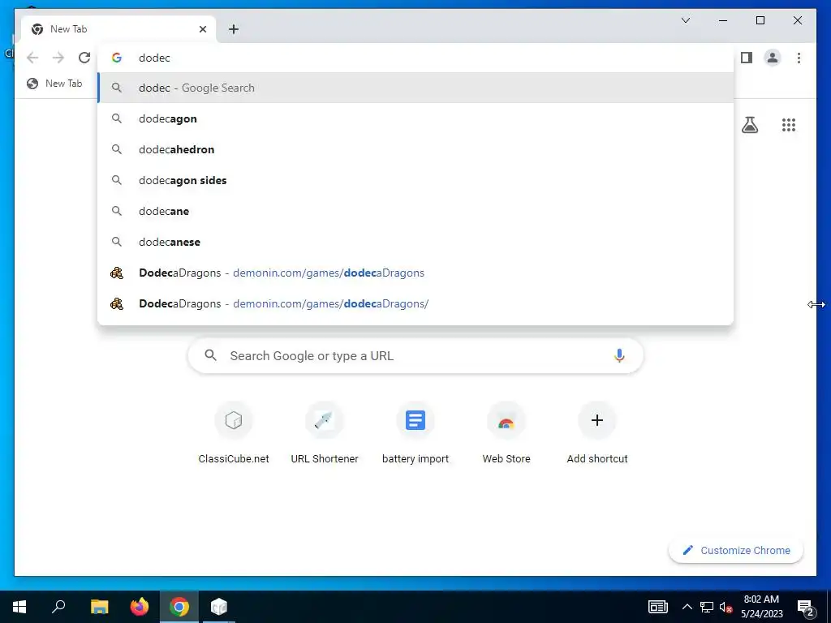This screenshot has width=831, height=623.
Task: Click the muted volume tray icon
Action: 726,607
